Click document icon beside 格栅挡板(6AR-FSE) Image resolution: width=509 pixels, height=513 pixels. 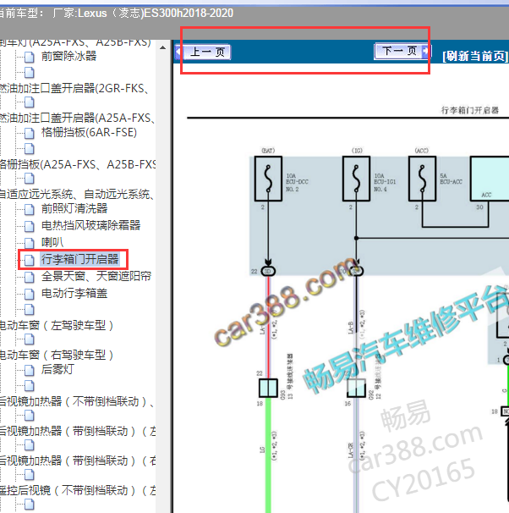click(x=30, y=133)
